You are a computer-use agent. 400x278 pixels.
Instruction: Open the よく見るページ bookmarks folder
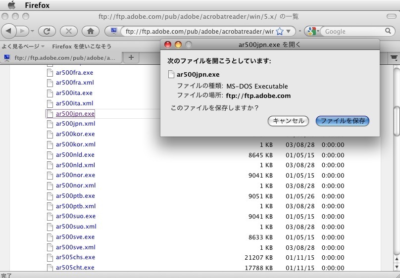point(23,46)
